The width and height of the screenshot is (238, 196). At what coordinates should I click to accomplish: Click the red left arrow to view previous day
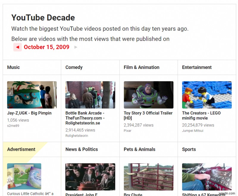click(x=17, y=47)
